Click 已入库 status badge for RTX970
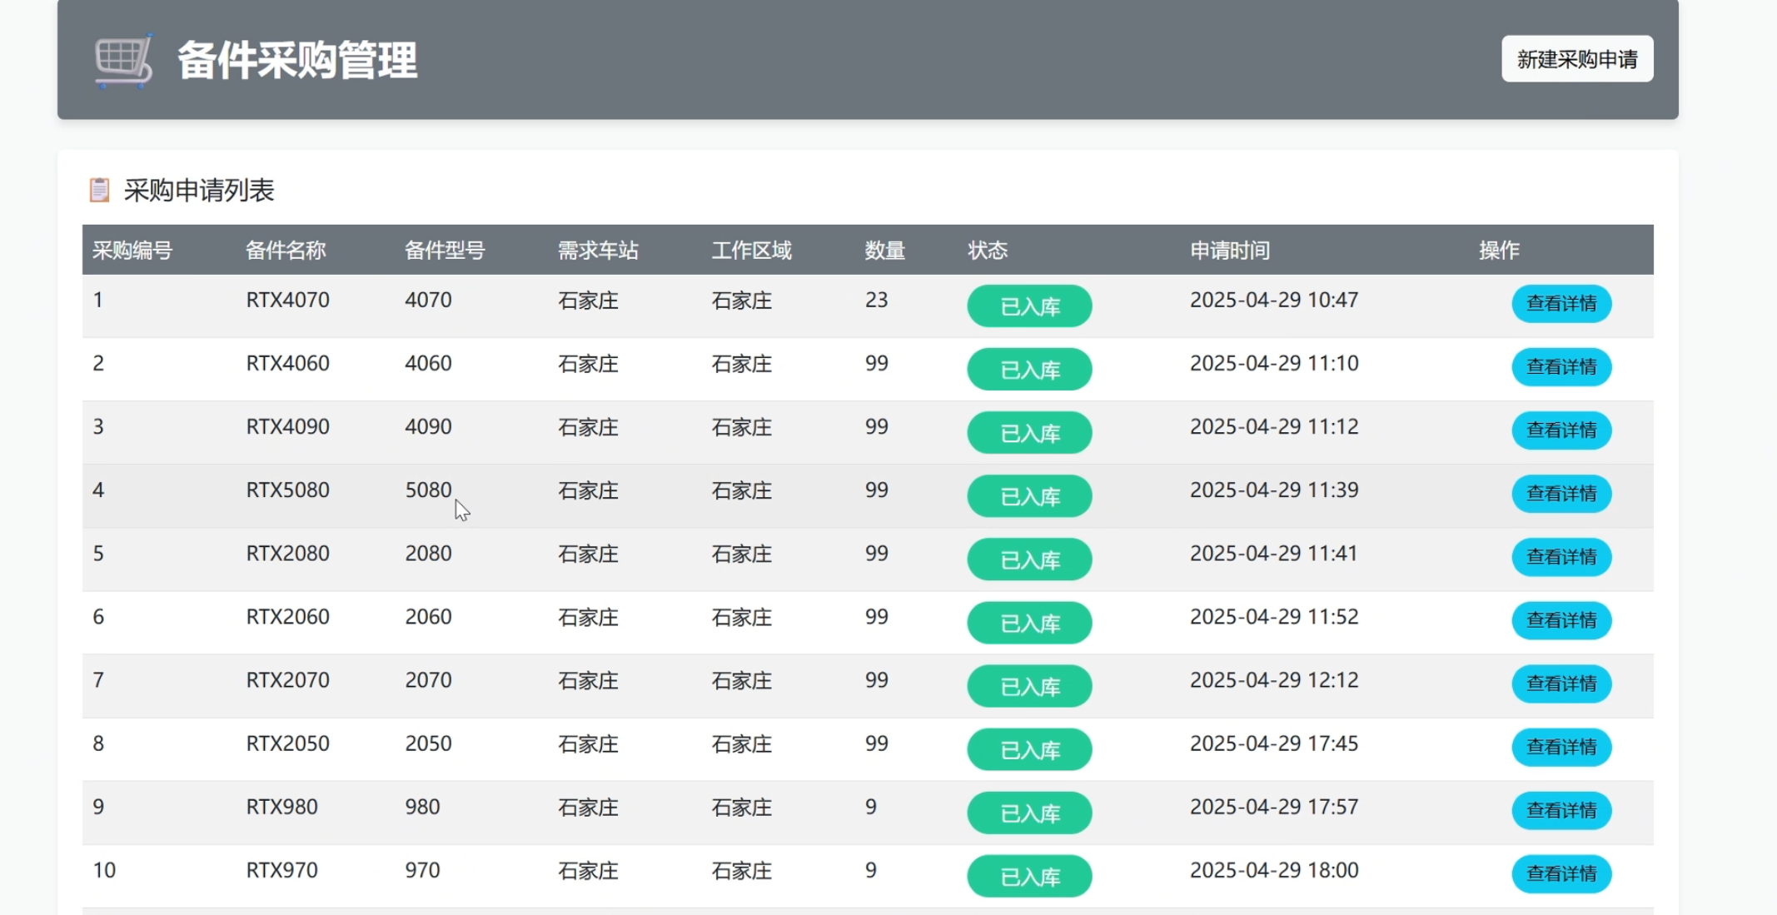The height and width of the screenshot is (915, 1777). [x=1028, y=877]
